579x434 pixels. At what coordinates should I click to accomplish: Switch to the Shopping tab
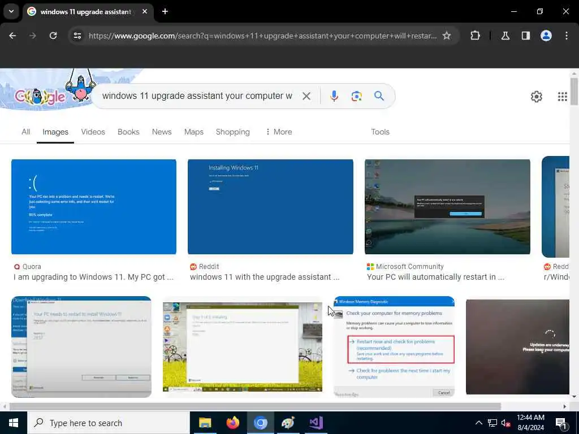point(232,132)
